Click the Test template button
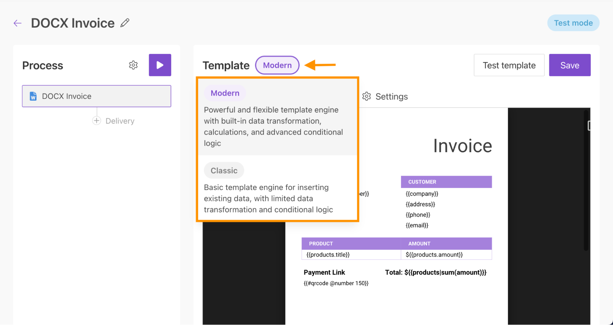613x325 pixels. point(509,65)
